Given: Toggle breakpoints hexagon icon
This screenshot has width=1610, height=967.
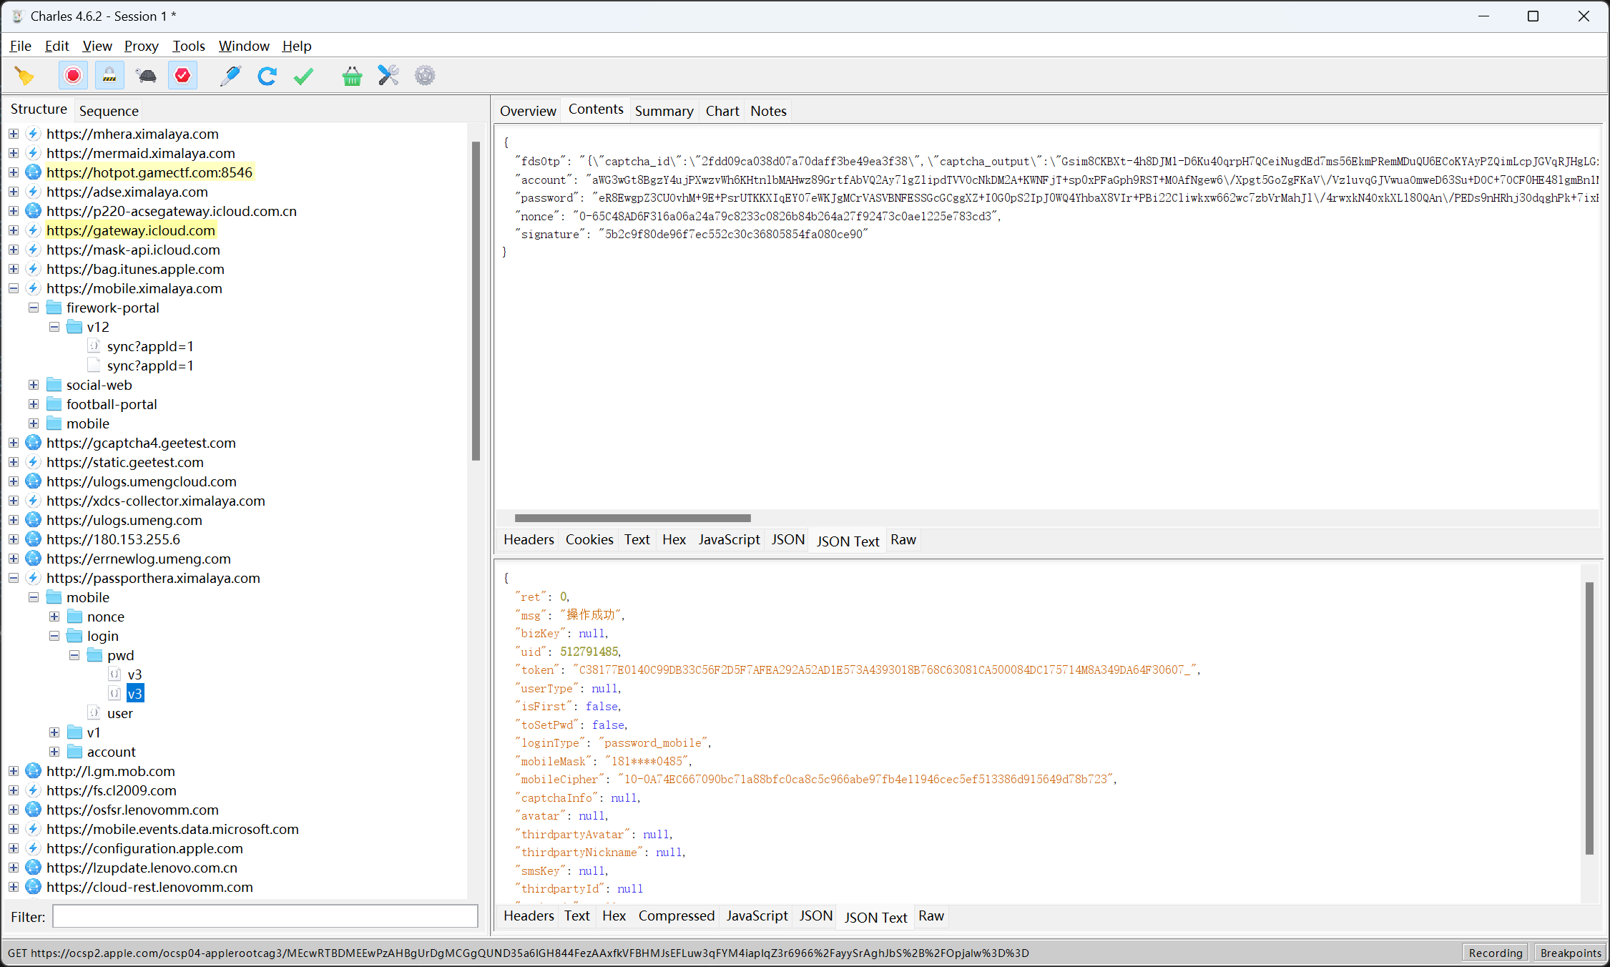Looking at the screenshot, I should tap(183, 76).
